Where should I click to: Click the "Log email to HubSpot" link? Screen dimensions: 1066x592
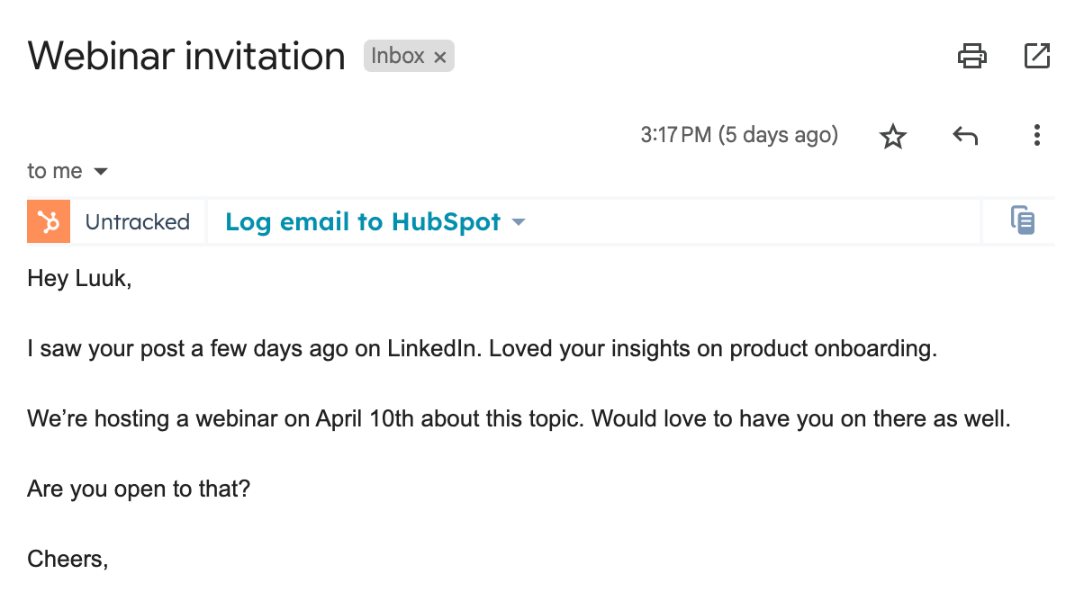(x=362, y=222)
